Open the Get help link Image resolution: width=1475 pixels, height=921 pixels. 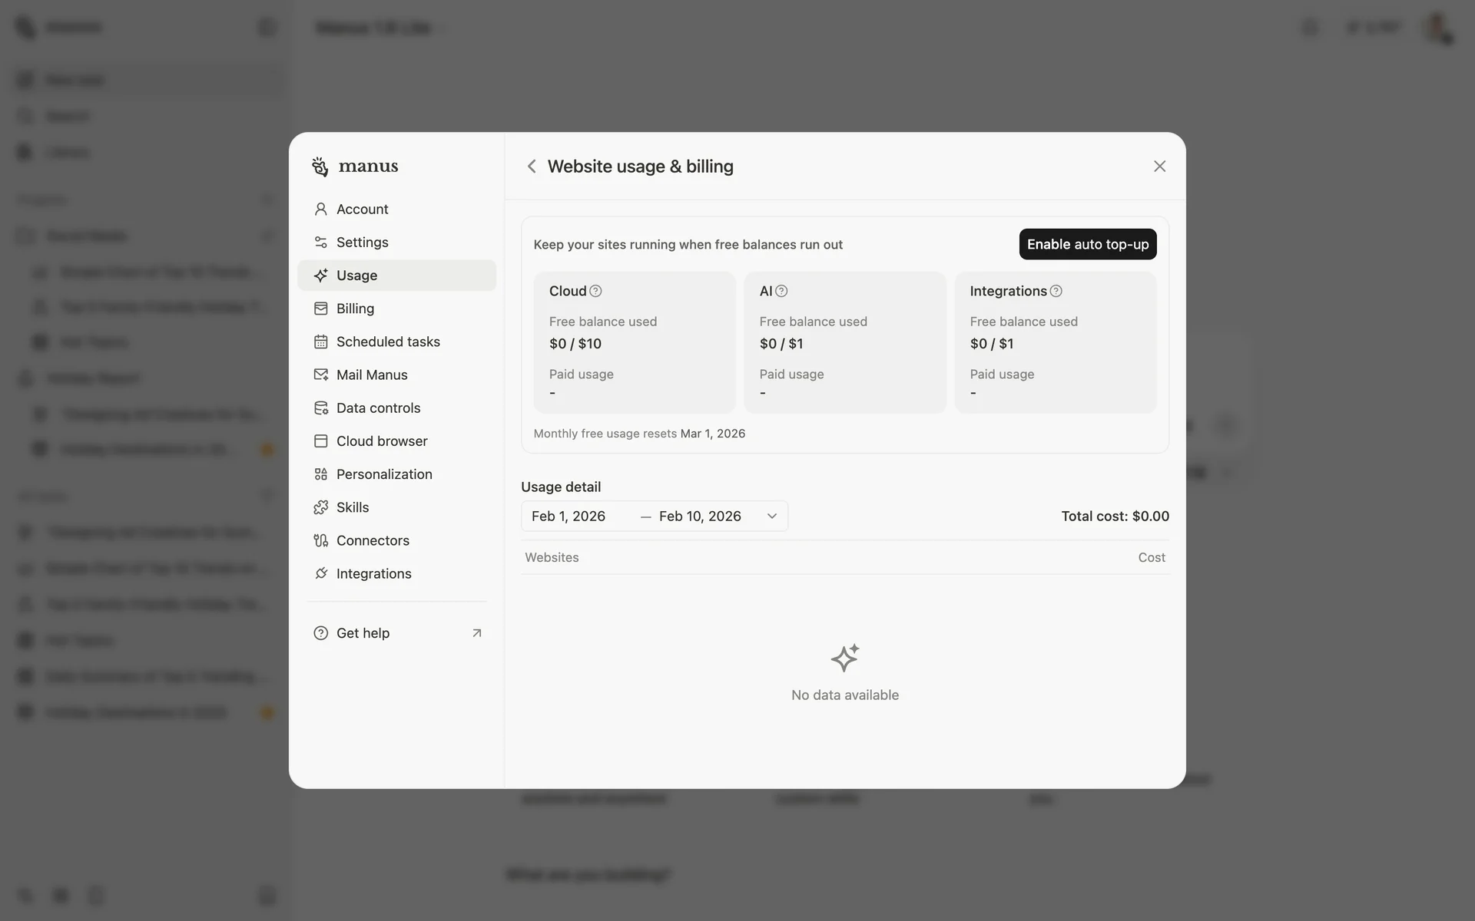363,633
